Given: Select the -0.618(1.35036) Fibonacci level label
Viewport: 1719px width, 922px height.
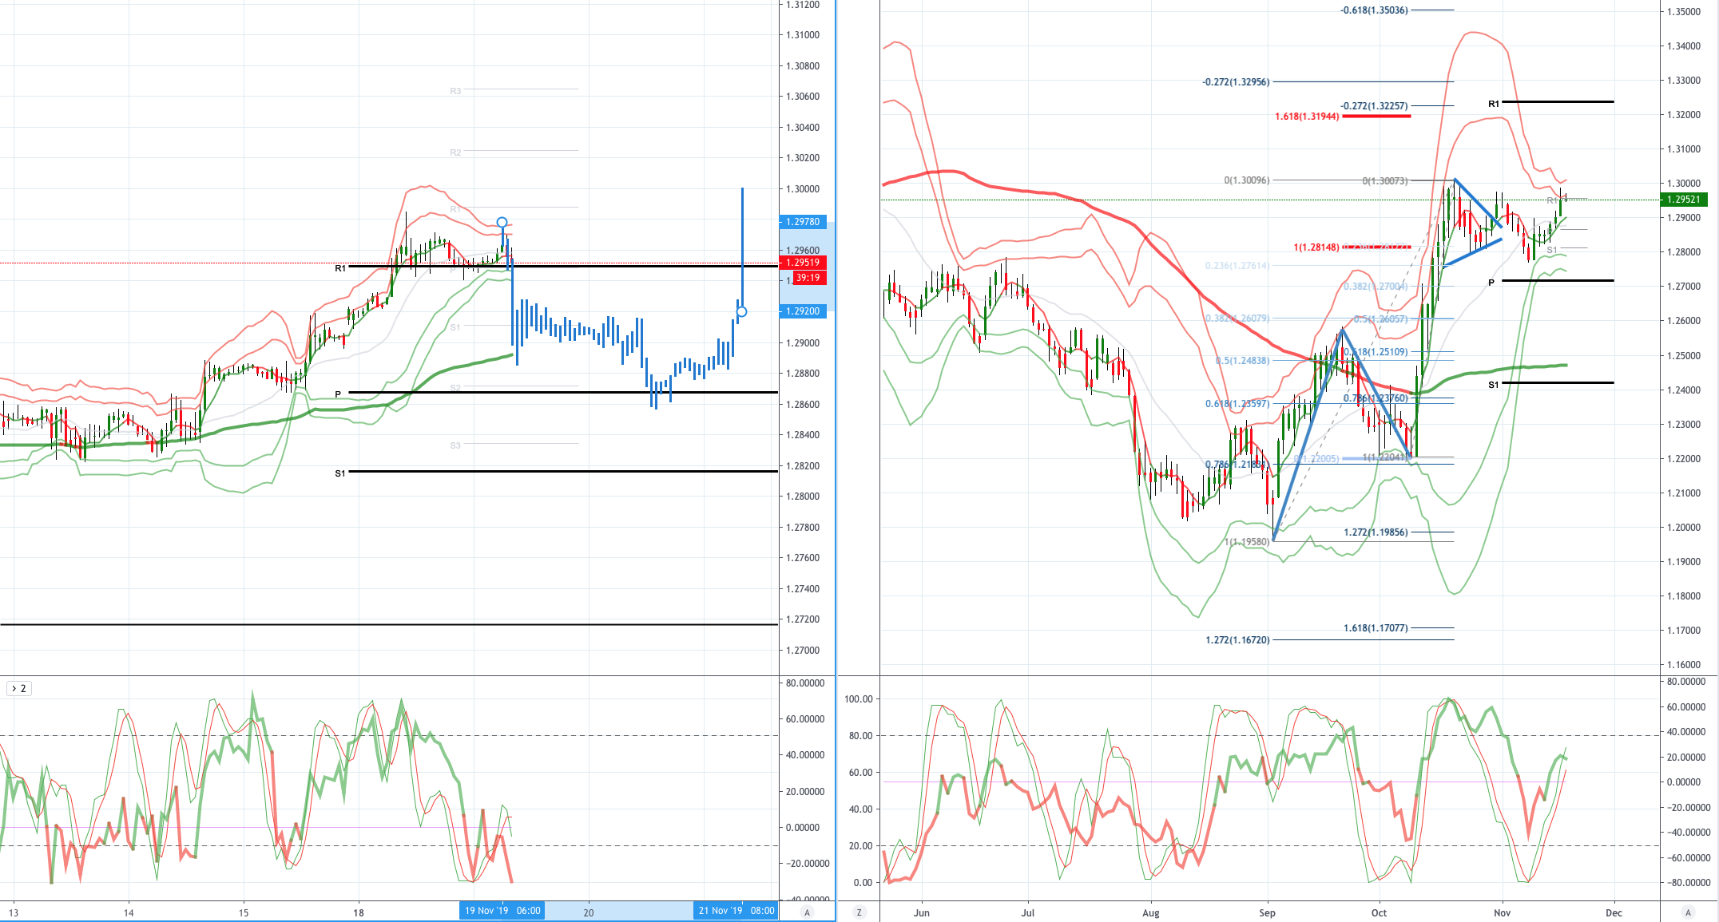Looking at the screenshot, I should 1374,10.
